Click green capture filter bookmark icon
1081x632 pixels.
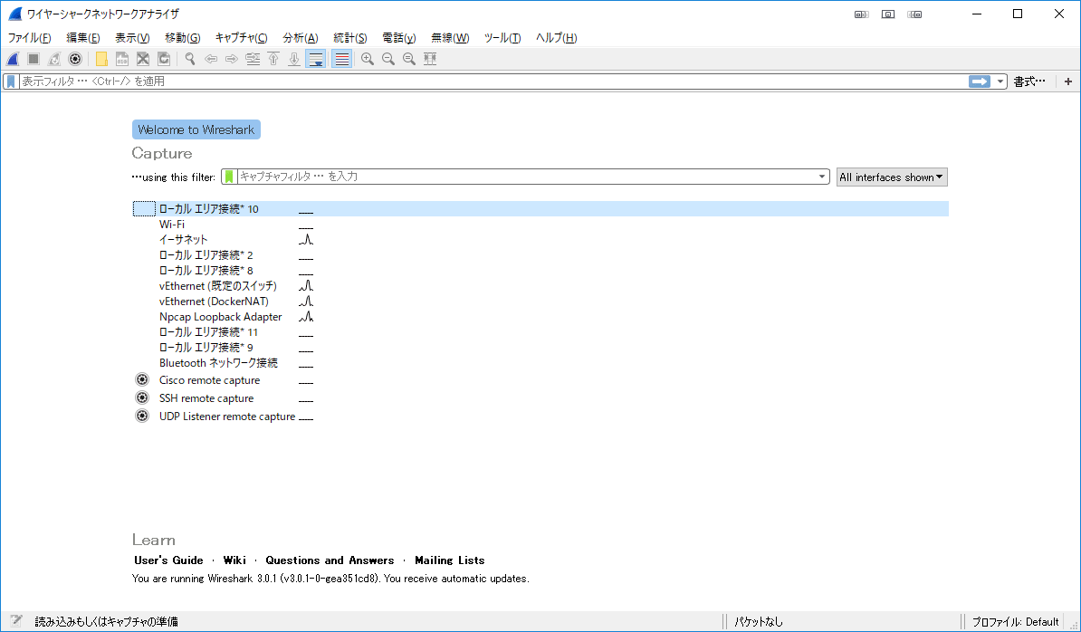tap(229, 177)
